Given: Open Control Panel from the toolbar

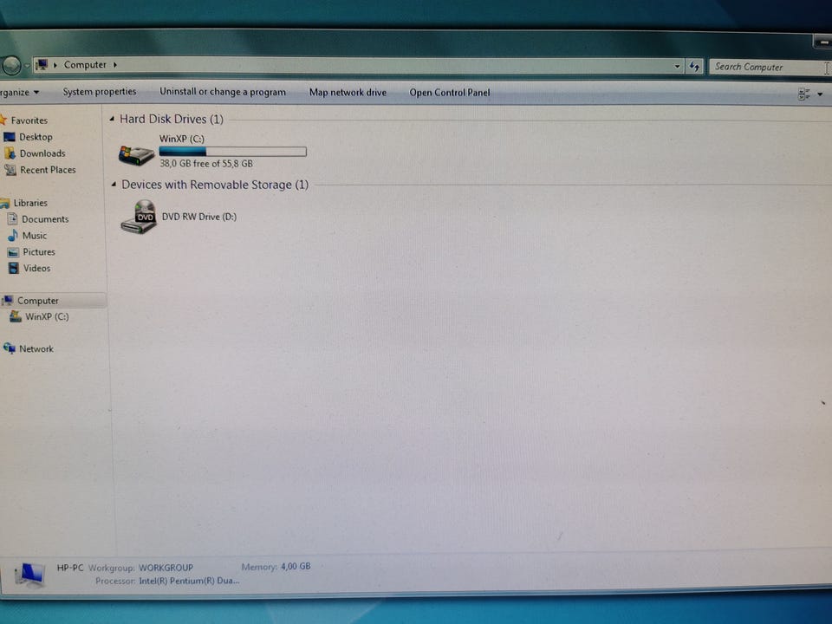Looking at the screenshot, I should click(x=450, y=93).
